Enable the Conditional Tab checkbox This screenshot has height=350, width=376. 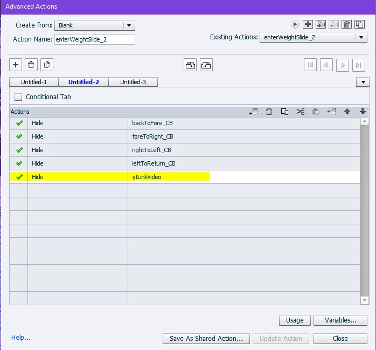tap(18, 97)
